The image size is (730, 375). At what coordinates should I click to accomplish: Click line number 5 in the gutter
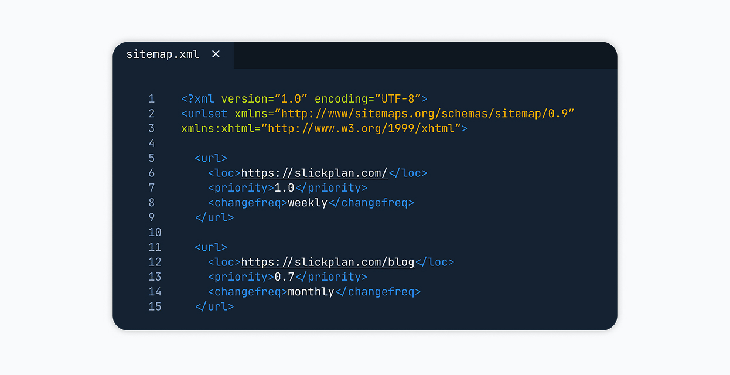coord(152,158)
